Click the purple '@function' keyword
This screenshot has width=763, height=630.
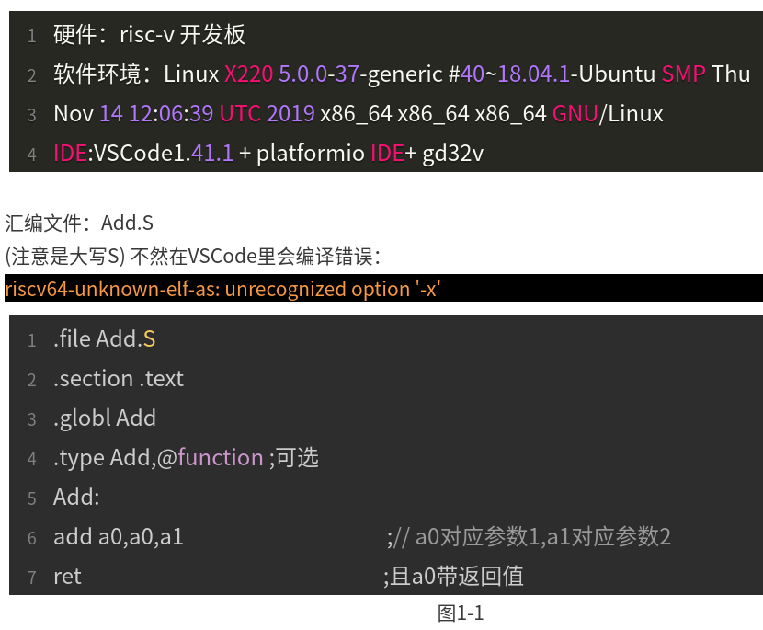[211, 458]
